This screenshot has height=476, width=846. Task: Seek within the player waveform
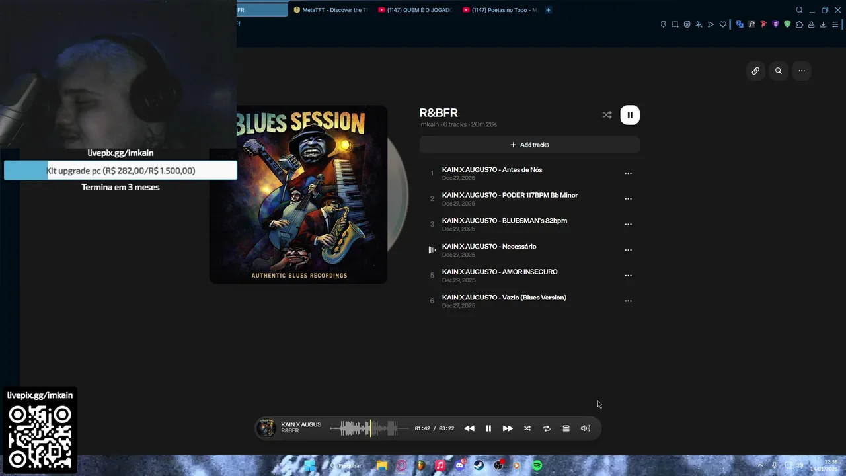tap(369, 428)
